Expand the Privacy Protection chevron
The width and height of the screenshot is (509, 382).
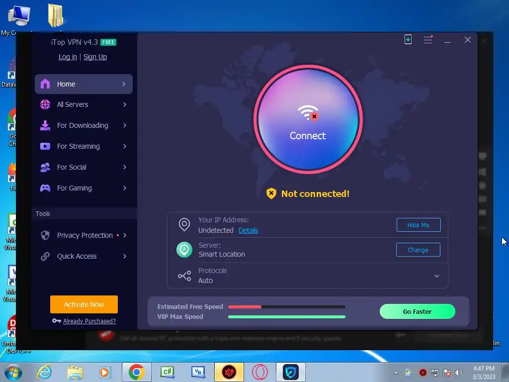click(125, 235)
